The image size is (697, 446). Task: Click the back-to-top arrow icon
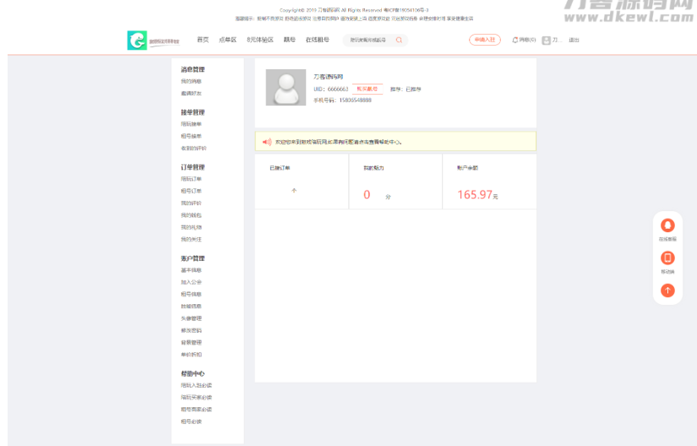[667, 291]
